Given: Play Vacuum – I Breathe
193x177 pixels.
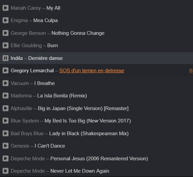Looking at the screenshot, I should tap(6, 83).
